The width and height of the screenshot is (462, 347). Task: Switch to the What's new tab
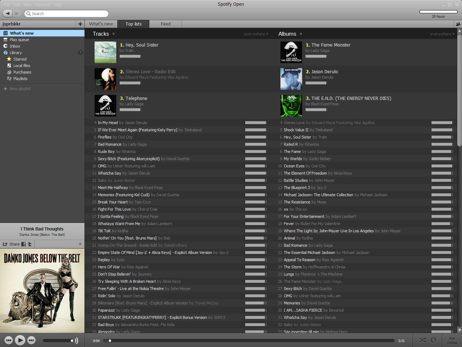click(101, 24)
